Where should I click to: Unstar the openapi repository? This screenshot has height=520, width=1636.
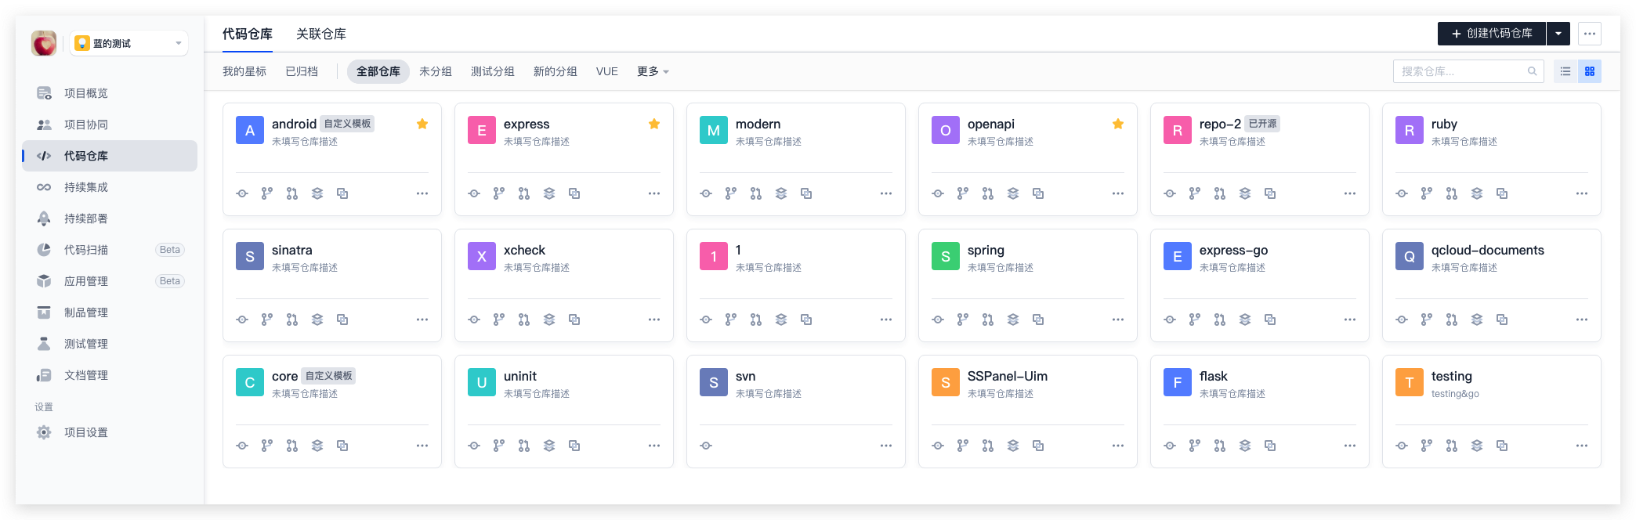pyautogui.click(x=1118, y=124)
